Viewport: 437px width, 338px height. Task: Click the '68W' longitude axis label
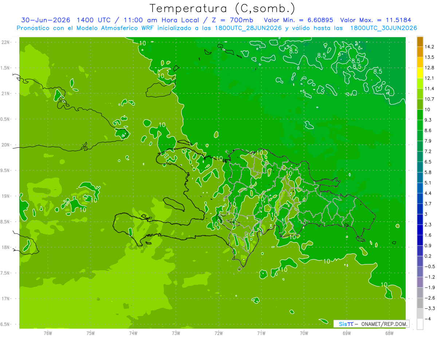[x=389, y=333]
